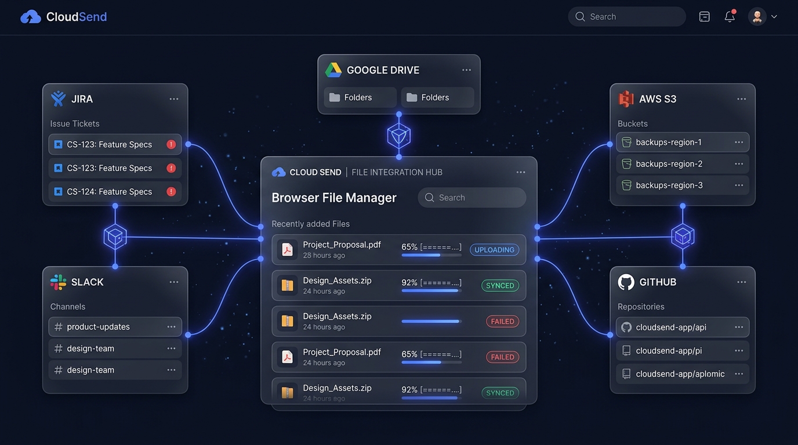The height and width of the screenshot is (445, 798).
Task: Open the GOOGLE DRIVE card options menu
Action: click(467, 70)
